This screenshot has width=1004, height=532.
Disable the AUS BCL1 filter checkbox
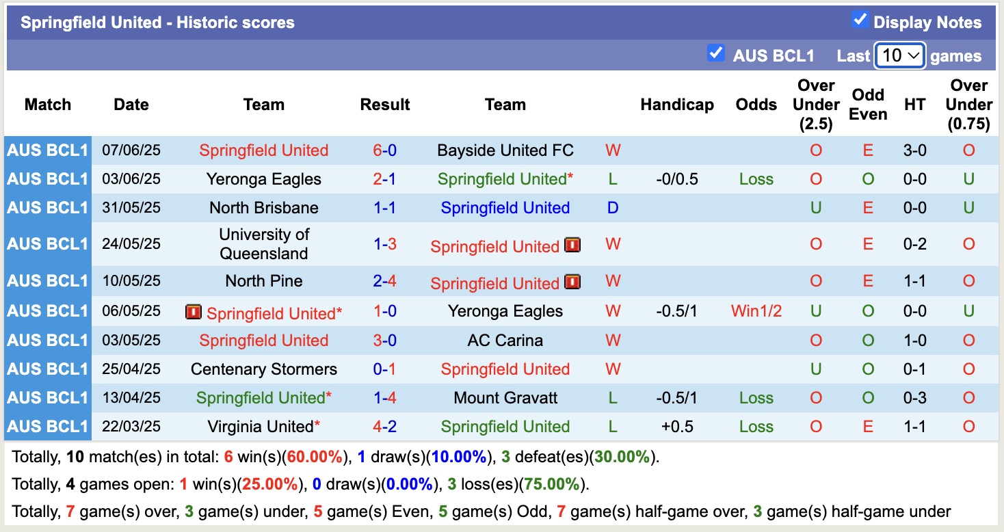point(716,52)
